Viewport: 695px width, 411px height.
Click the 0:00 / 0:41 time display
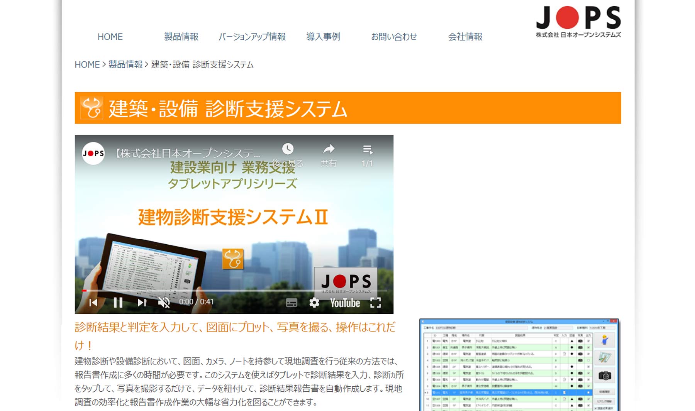[196, 302]
